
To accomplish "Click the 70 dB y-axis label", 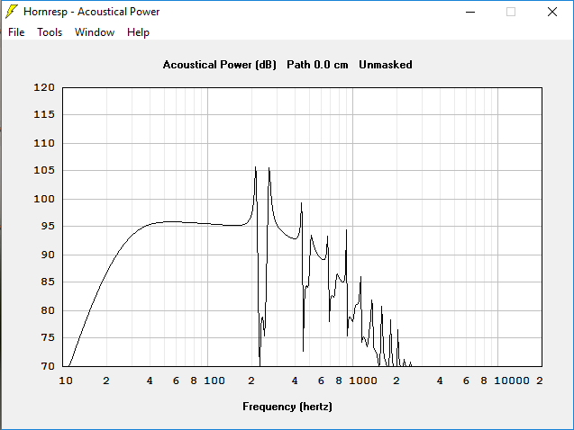I will coord(48,366).
